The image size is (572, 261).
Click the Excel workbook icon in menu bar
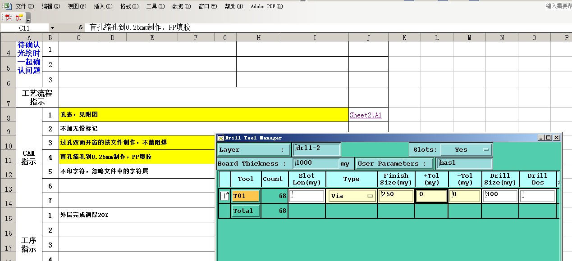coord(7,6)
